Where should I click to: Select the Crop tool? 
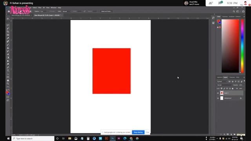(8, 32)
